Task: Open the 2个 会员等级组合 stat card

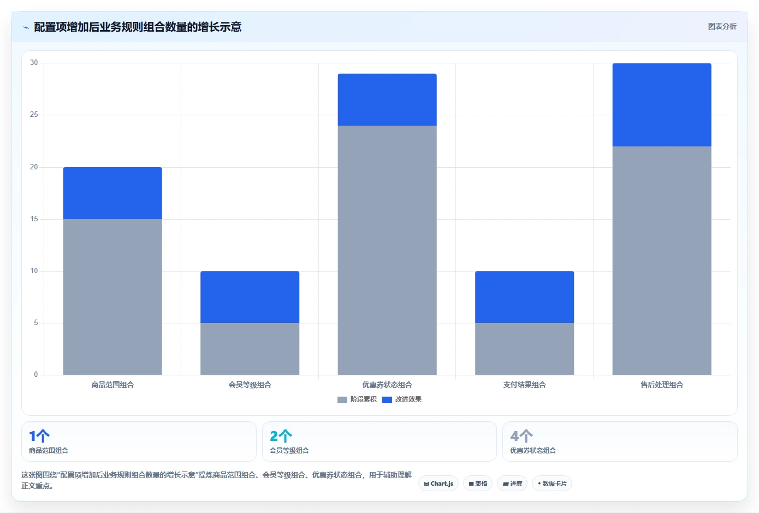Action: pos(379,441)
